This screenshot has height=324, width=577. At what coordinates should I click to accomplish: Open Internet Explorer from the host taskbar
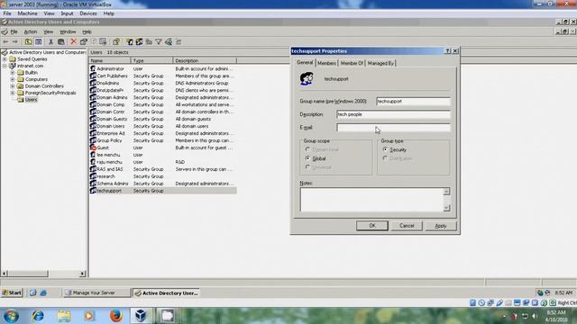[38, 316]
